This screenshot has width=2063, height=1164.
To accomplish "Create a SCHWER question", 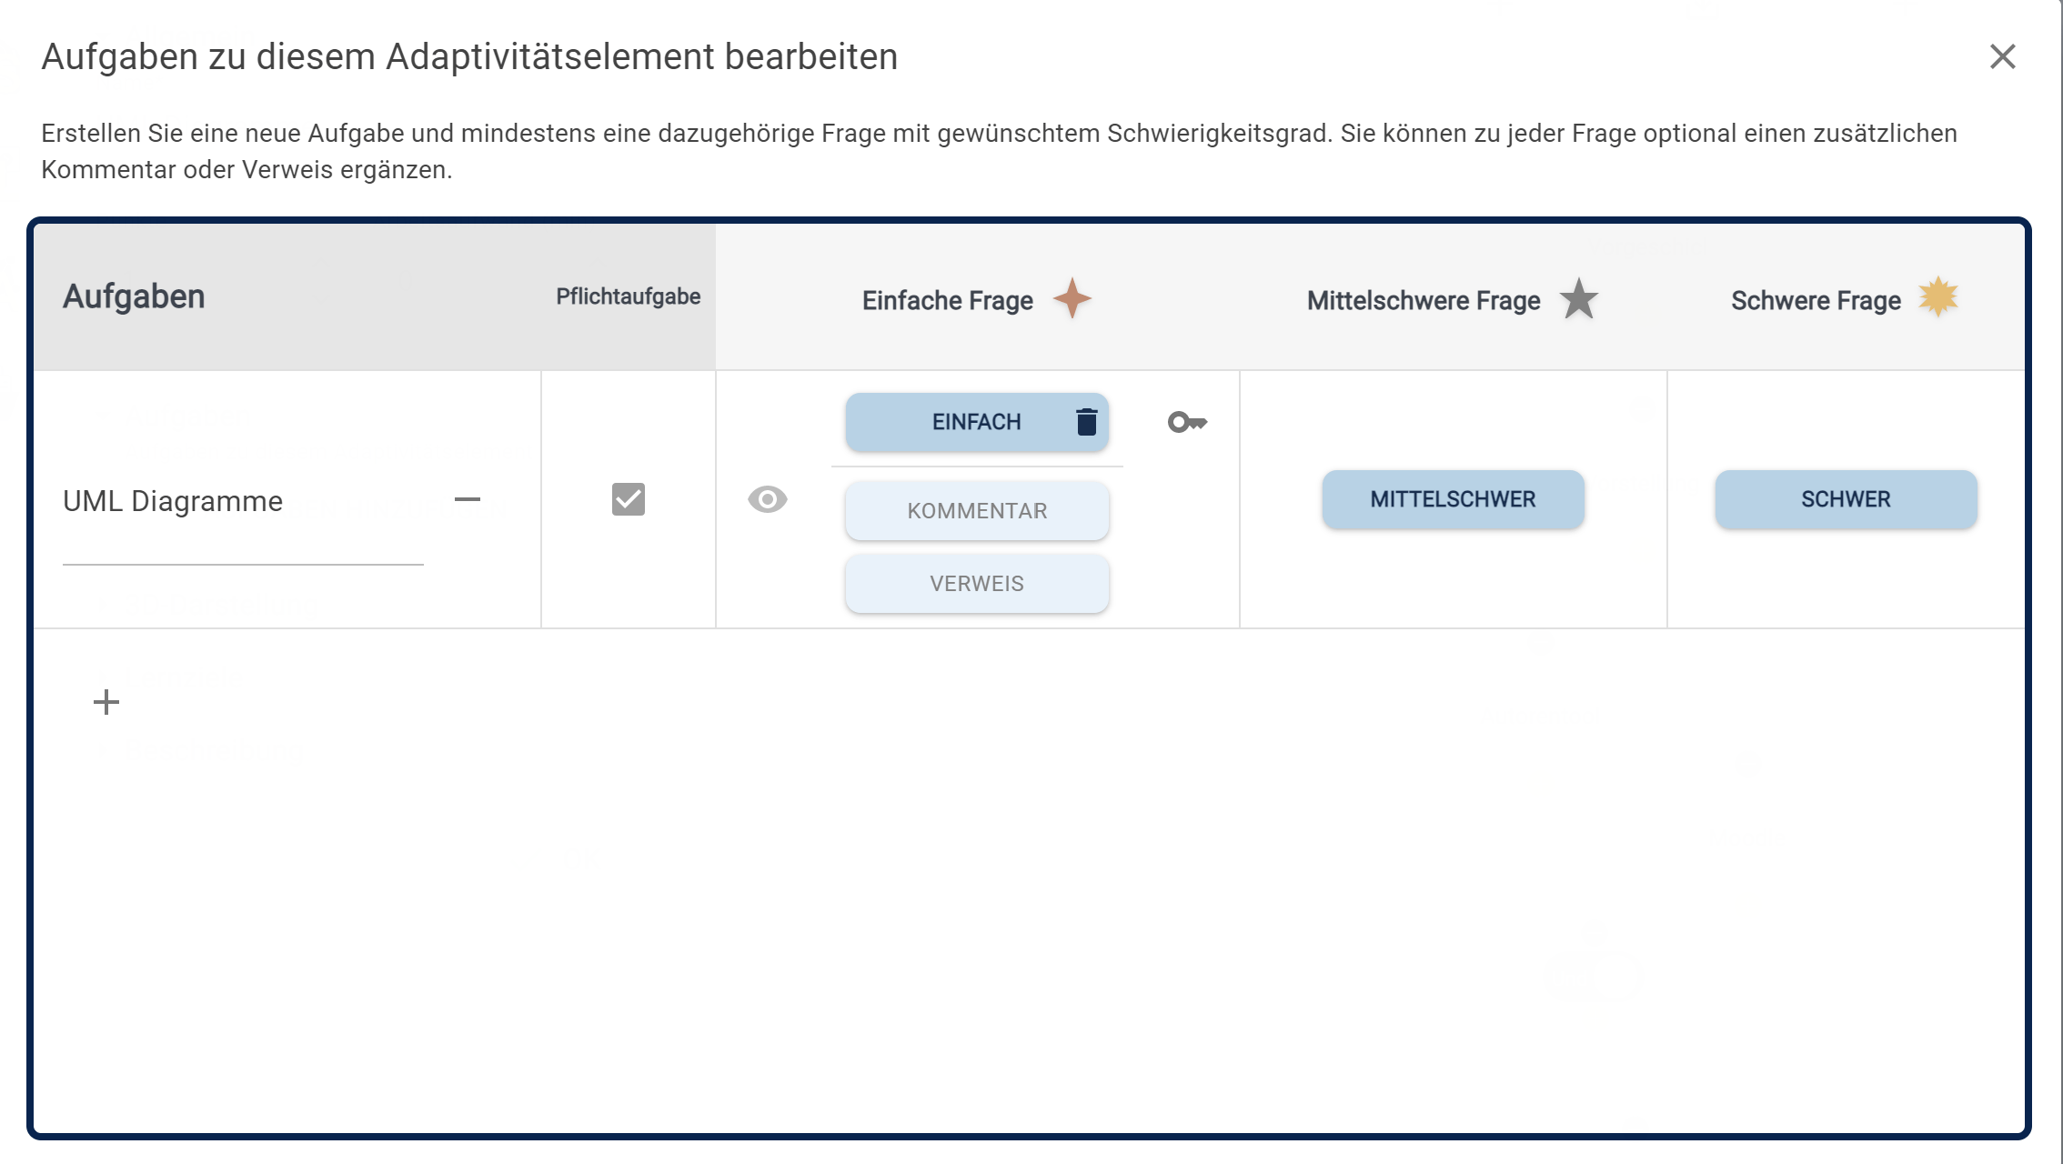I will pos(1846,499).
